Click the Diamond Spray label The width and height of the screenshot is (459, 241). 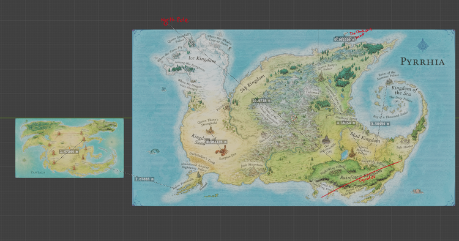pos(346,117)
